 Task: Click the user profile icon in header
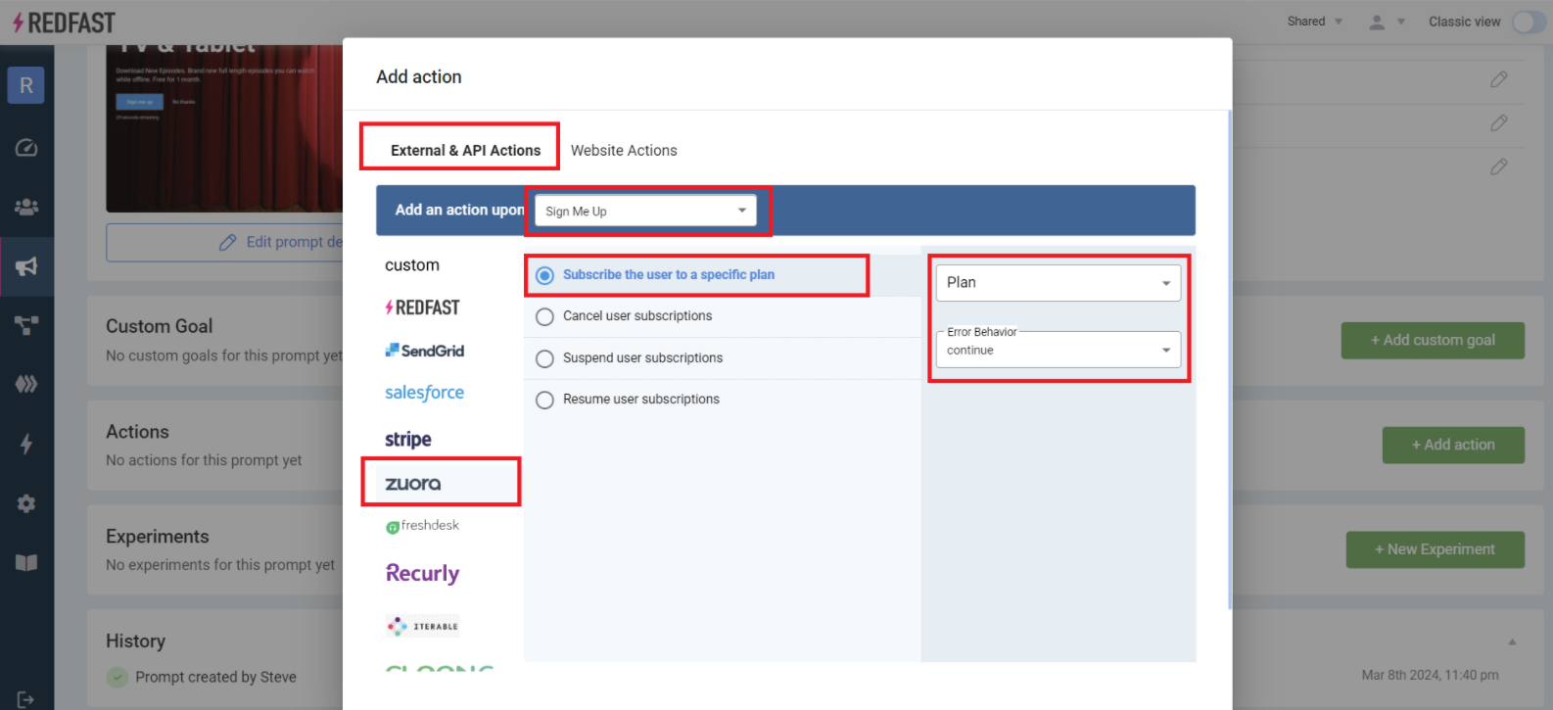click(x=1377, y=22)
